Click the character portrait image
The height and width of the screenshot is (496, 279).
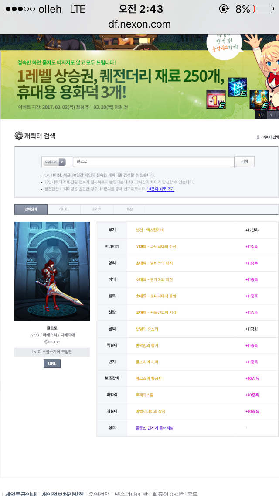(52, 272)
